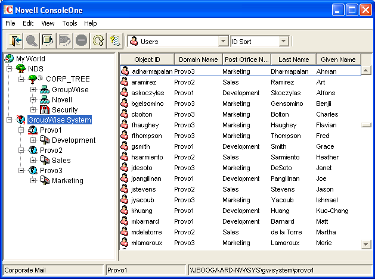375x279 pixels.
Task: Click the Provo1 domain icon
Action: coord(33,130)
